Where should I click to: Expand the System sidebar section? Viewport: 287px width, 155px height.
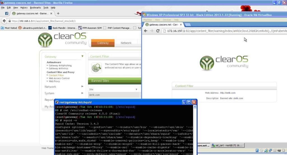coord(82,93)
